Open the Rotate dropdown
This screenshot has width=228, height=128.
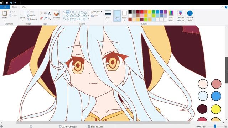[32, 19]
